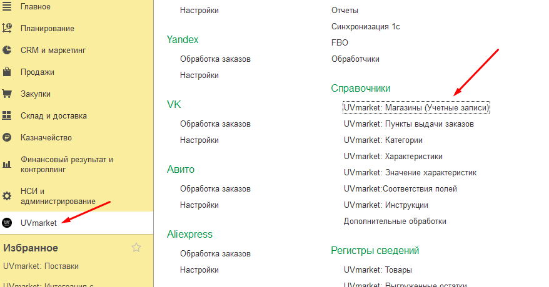This screenshot has height=287, width=549.
Task: Open Aliexpress Настройки
Action: click(199, 270)
